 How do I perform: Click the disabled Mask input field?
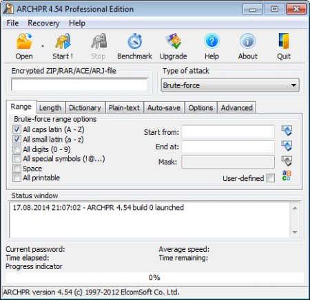click(228, 162)
